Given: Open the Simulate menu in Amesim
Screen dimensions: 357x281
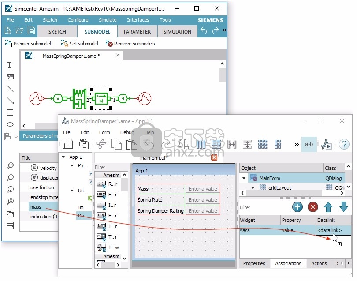Looking at the screenshot, I should (108, 20).
